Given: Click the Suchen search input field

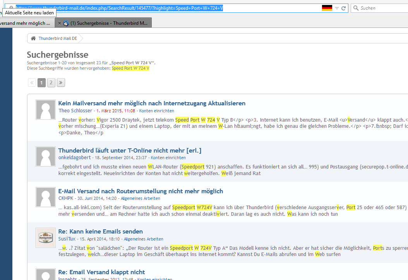Looking at the screenshot, I should (381, 8).
